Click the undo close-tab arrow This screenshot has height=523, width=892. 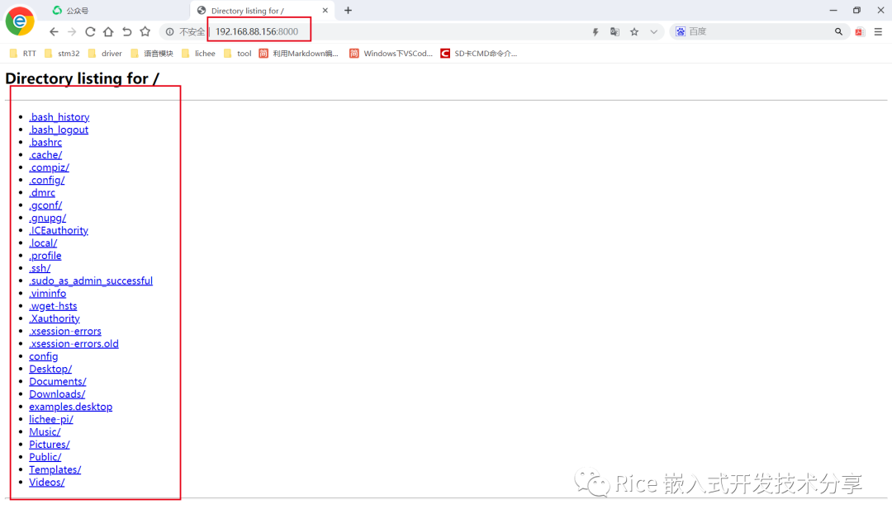coord(127,32)
